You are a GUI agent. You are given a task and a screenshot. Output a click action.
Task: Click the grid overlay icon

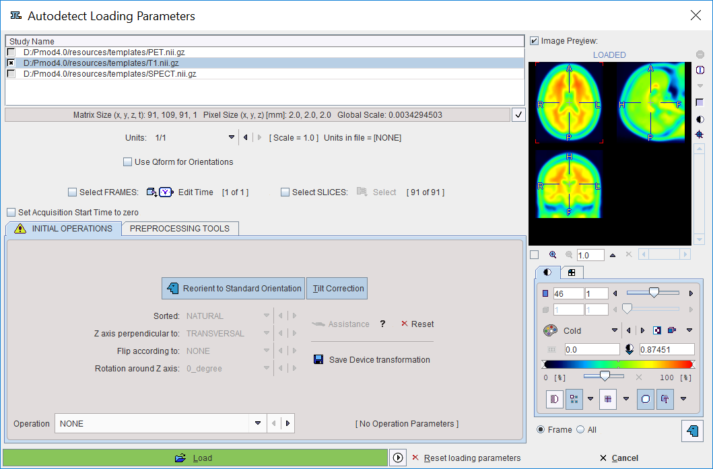608,400
